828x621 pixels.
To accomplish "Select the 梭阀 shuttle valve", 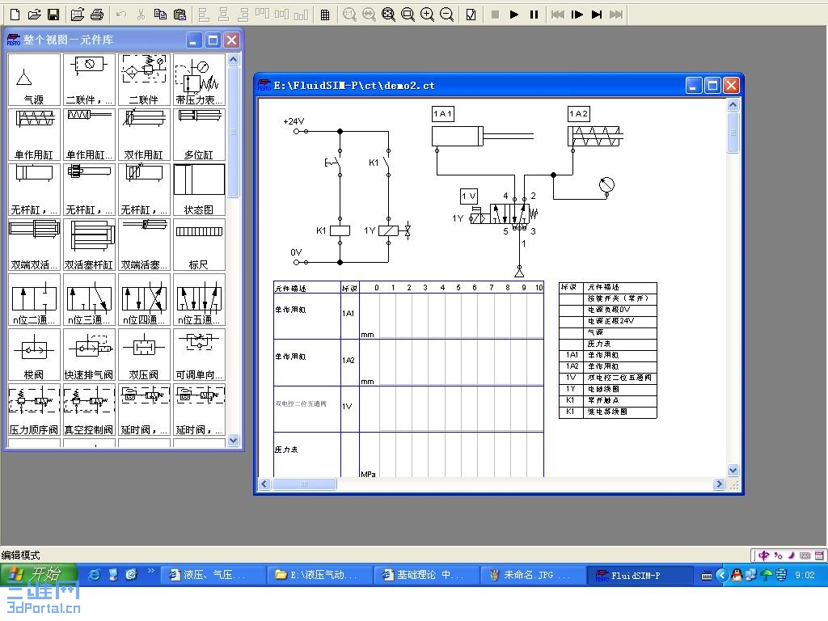I will [34, 354].
